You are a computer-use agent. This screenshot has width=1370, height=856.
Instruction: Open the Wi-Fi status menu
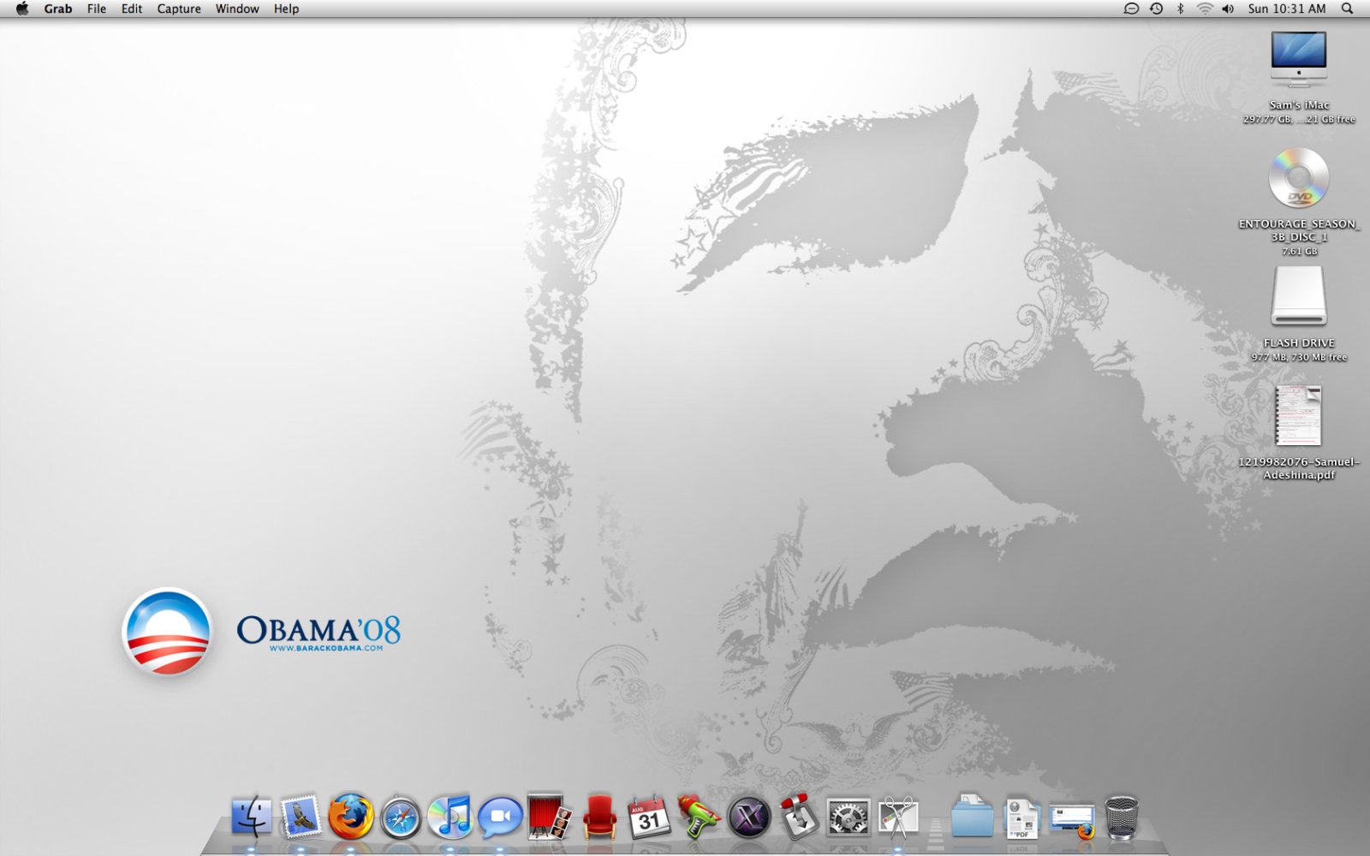(1205, 9)
